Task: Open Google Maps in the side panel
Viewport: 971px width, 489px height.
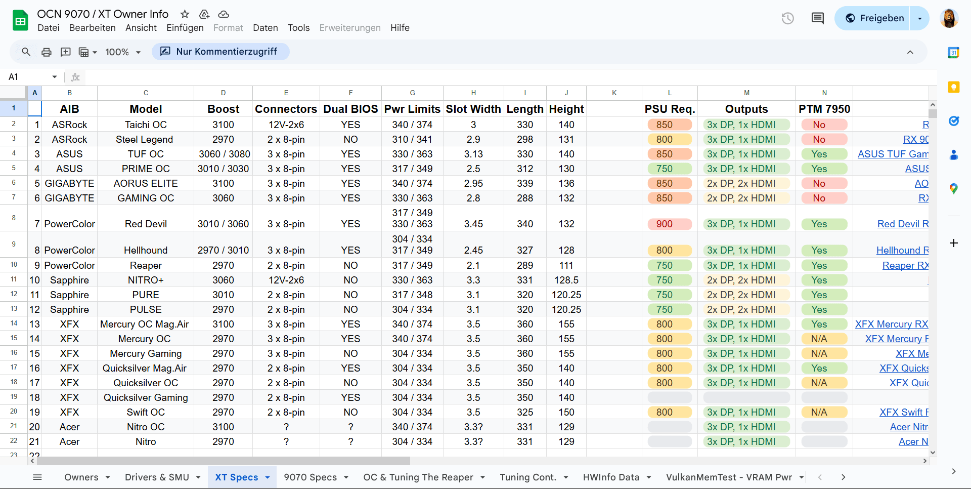Action: point(953,189)
